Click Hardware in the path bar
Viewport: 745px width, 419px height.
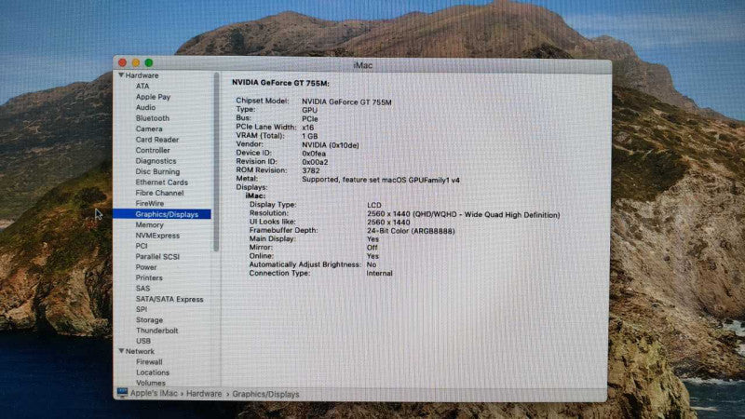(204, 394)
